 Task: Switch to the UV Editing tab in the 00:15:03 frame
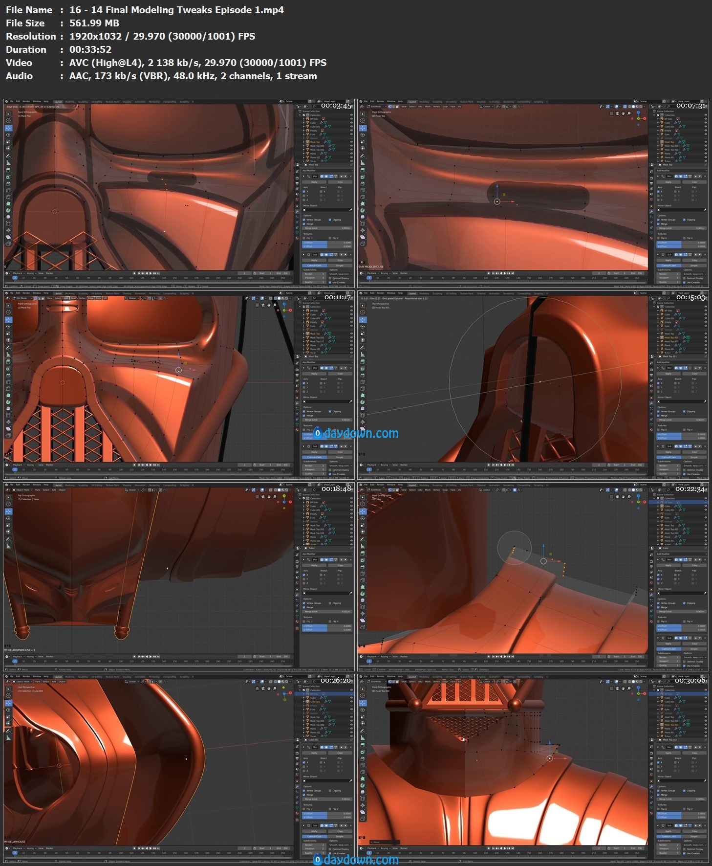451,293
